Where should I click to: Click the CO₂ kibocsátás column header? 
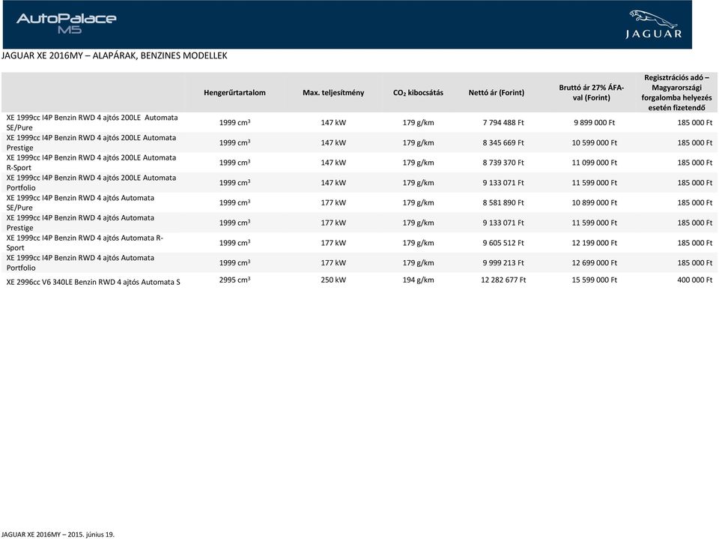tap(418, 93)
